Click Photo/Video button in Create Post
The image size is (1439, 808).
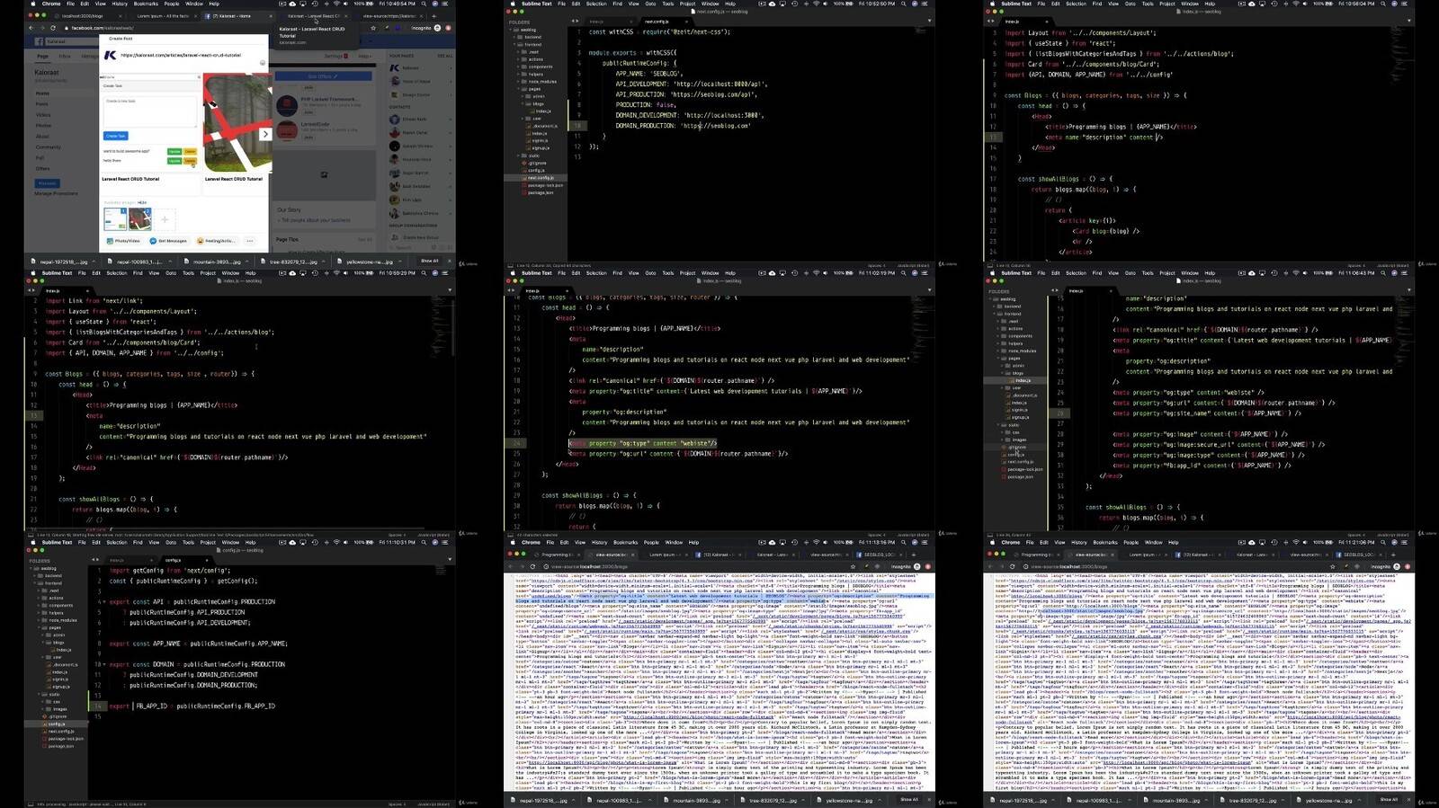click(x=123, y=241)
